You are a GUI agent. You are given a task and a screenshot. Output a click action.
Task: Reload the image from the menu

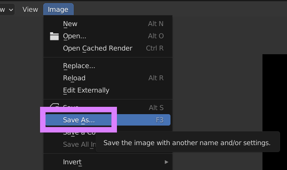[x=74, y=78]
